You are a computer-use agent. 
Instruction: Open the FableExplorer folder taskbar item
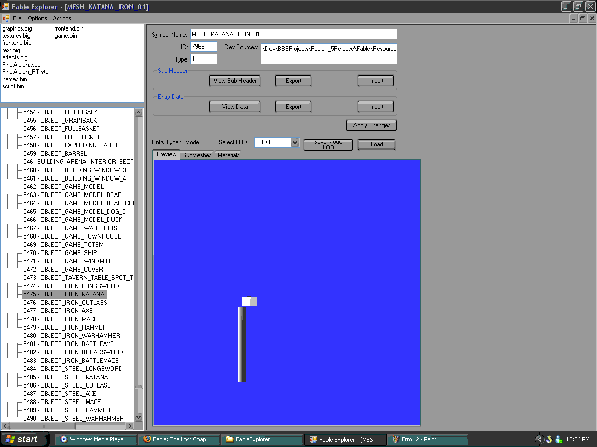(262, 439)
